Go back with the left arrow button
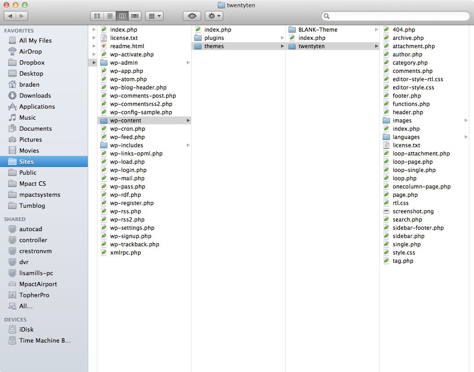The width and height of the screenshot is (474, 372). pos(10,16)
